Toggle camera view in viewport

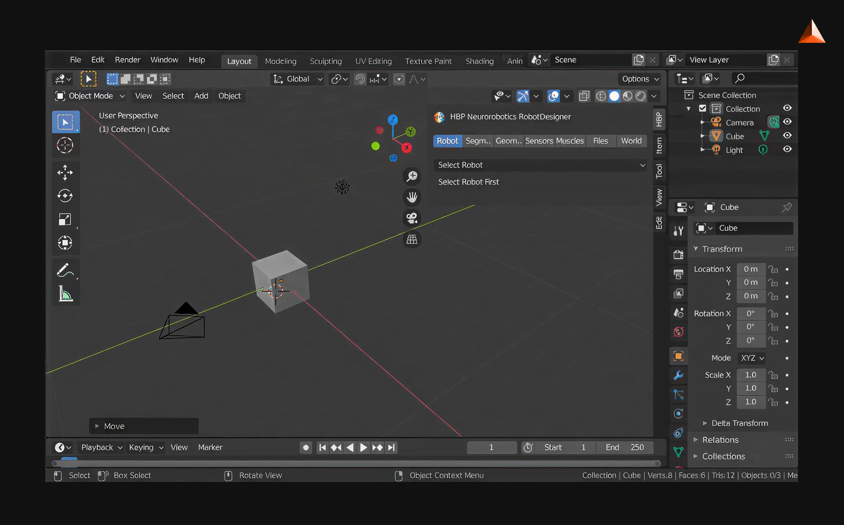point(412,218)
